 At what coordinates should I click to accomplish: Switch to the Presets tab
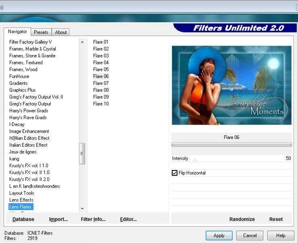(41, 32)
